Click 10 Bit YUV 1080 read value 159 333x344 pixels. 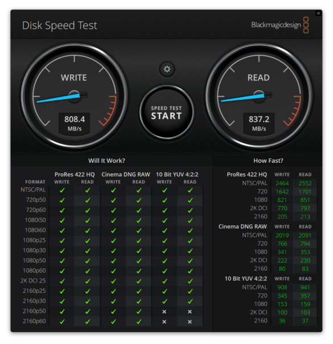pyautogui.click(x=305, y=304)
